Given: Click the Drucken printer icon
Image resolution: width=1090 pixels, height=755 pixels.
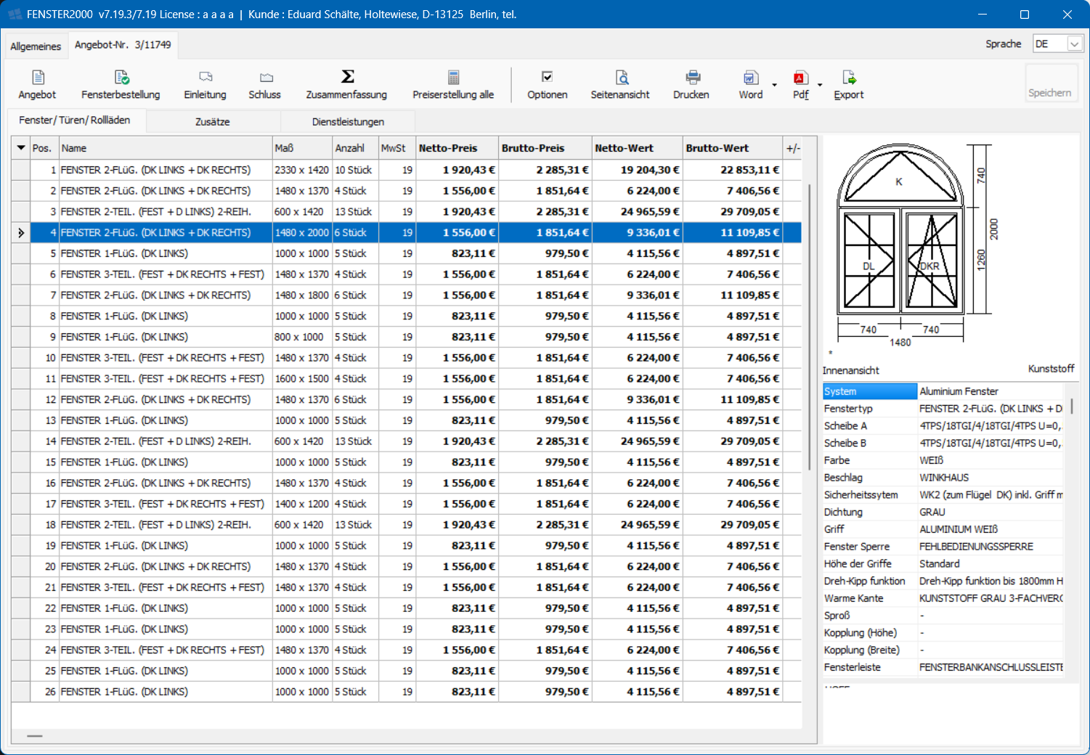Looking at the screenshot, I should 692,78.
